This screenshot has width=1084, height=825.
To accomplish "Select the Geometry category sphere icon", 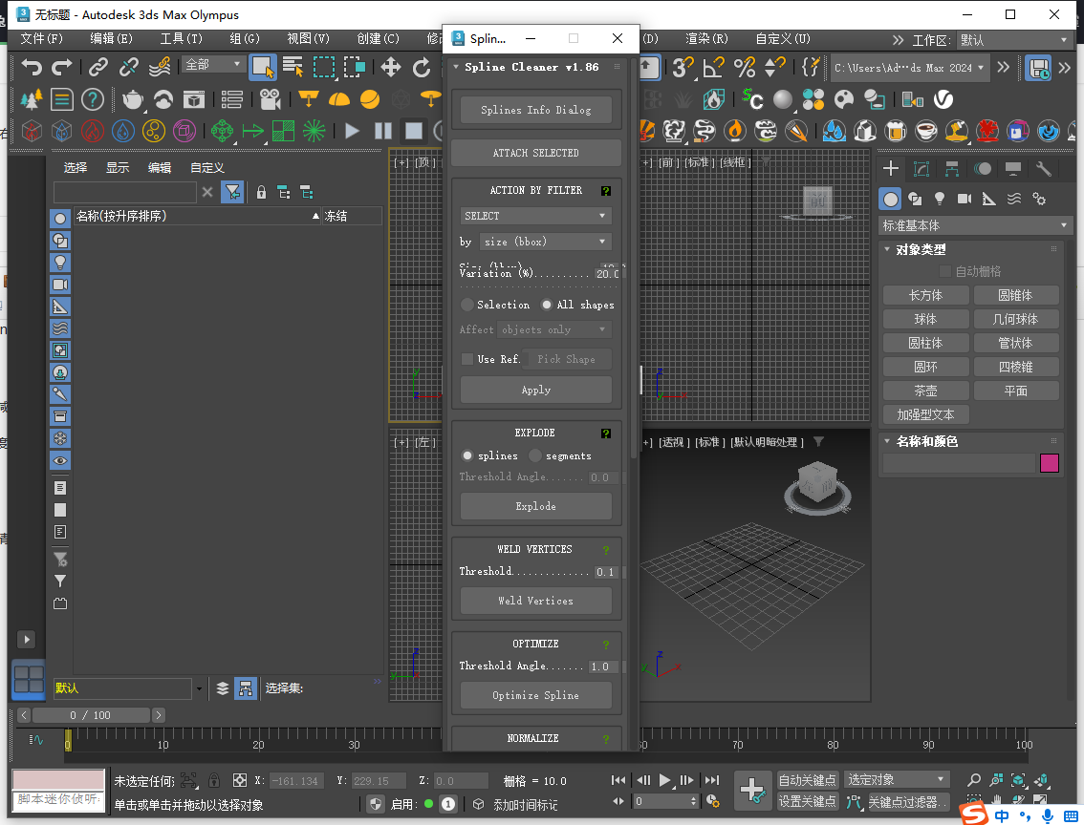I will (891, 200).
